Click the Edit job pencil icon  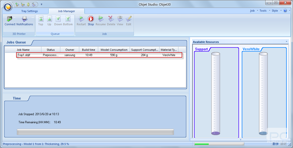129,19
